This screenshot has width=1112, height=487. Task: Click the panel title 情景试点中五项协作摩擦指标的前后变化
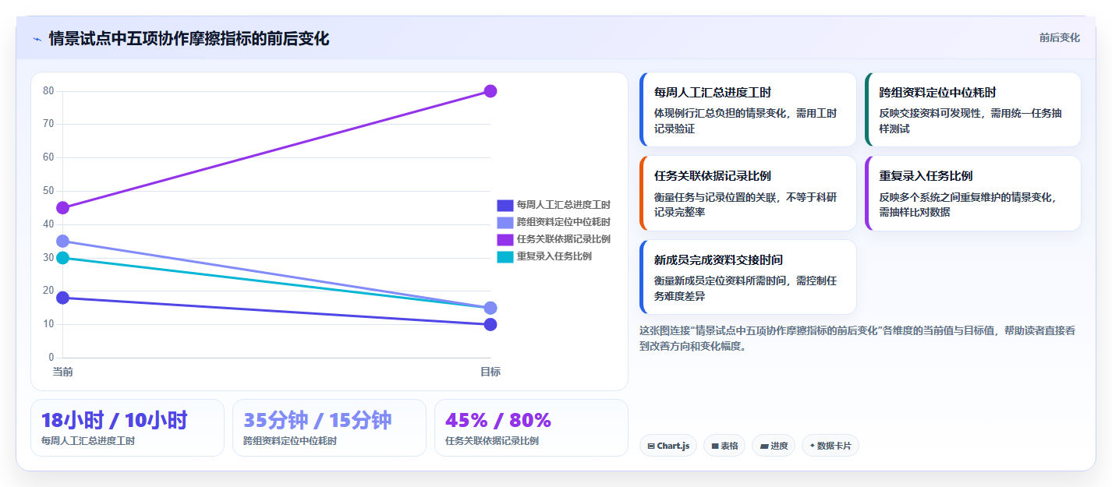pyautogui.click(x=189, y=38)
